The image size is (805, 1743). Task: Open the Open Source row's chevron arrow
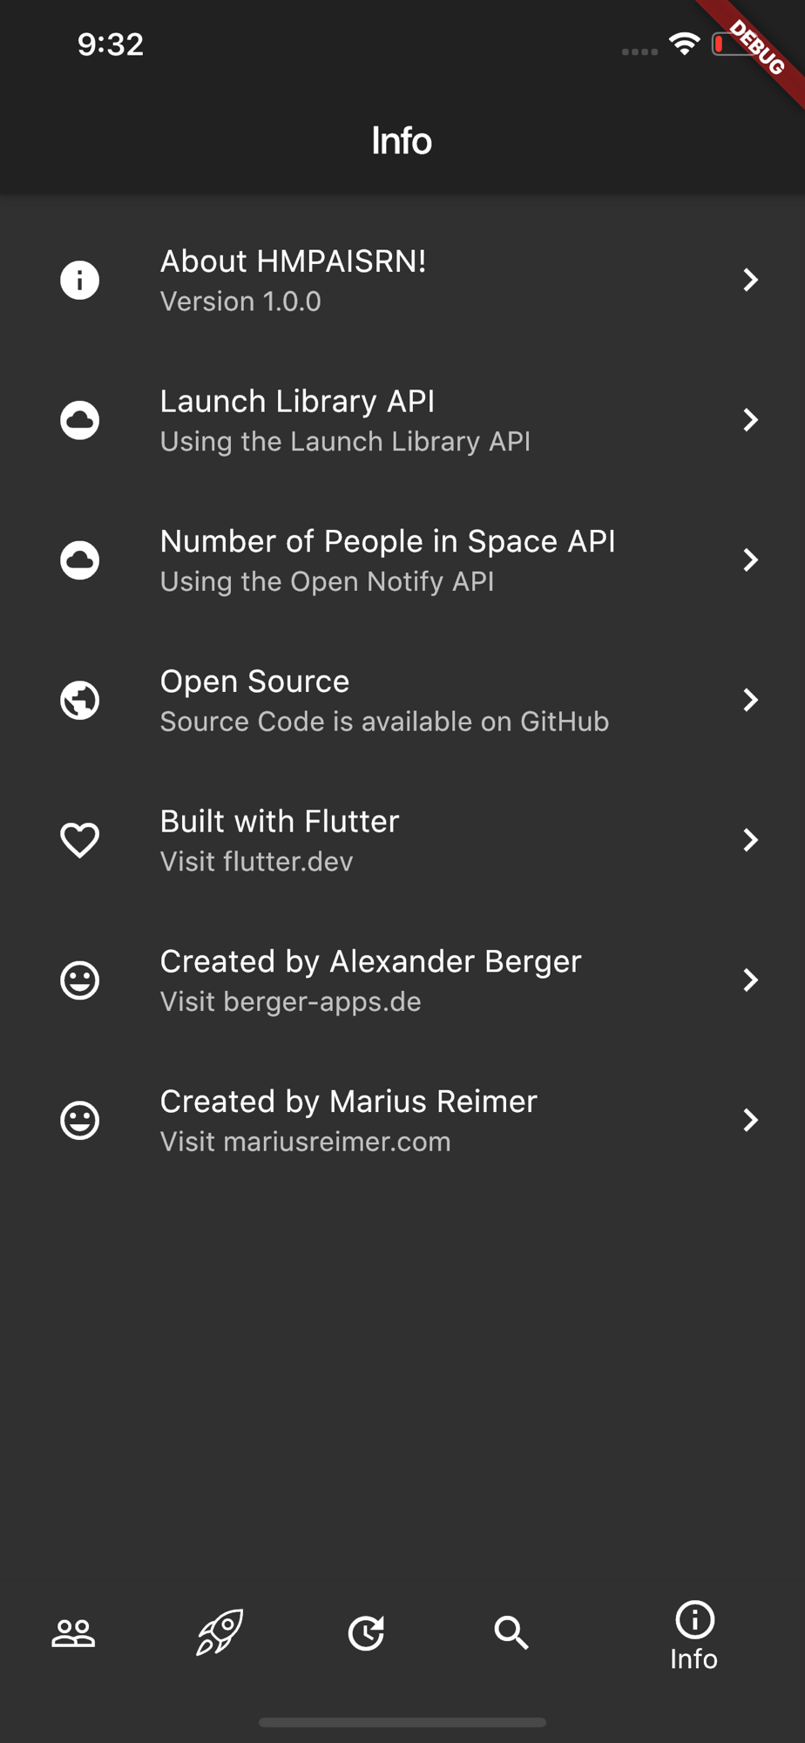[750, 700]
